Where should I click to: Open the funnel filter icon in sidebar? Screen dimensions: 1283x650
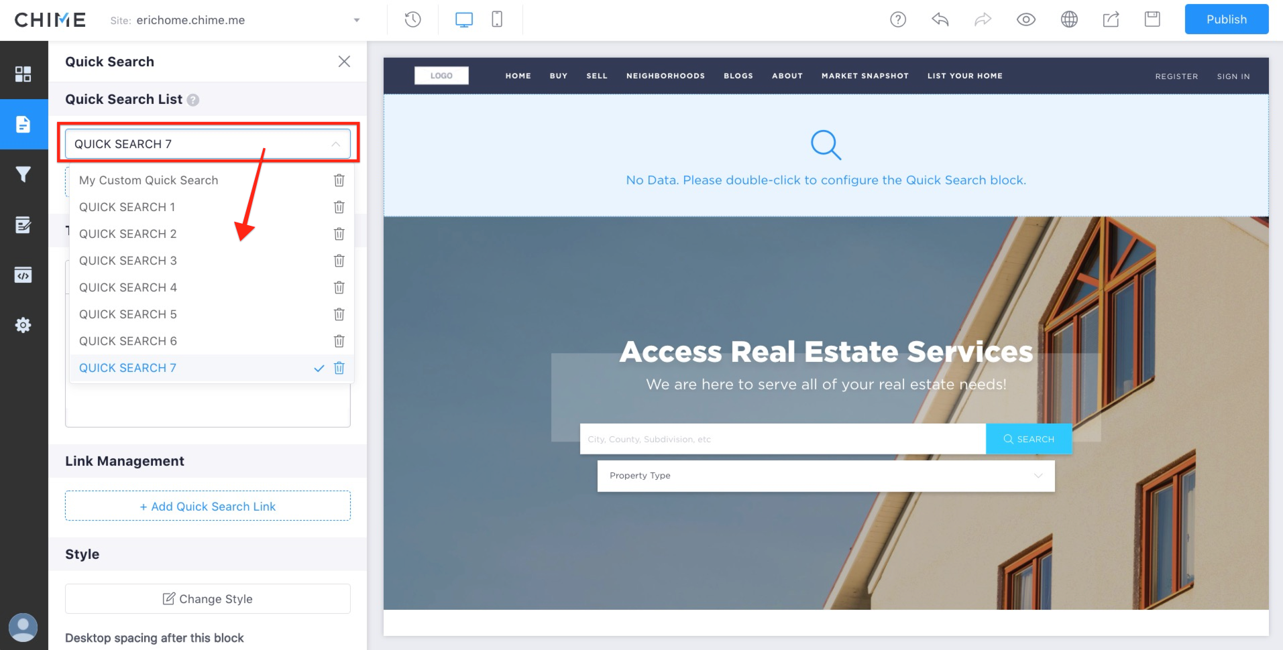(x=23, y=174)
